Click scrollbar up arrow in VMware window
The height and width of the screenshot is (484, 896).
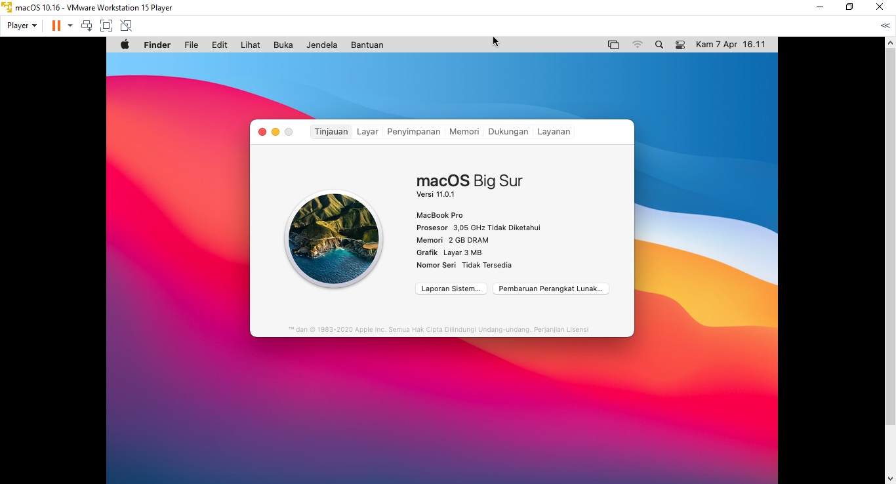[x=890, y=43]
